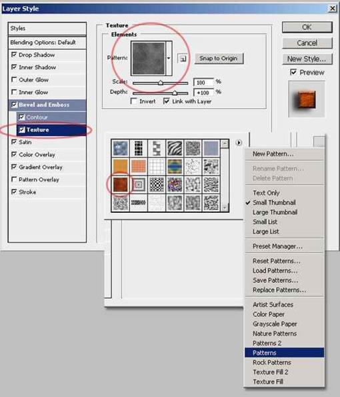Click the Snap to Origin button
This screenshot has height=397, width=340.
[219, 59]
